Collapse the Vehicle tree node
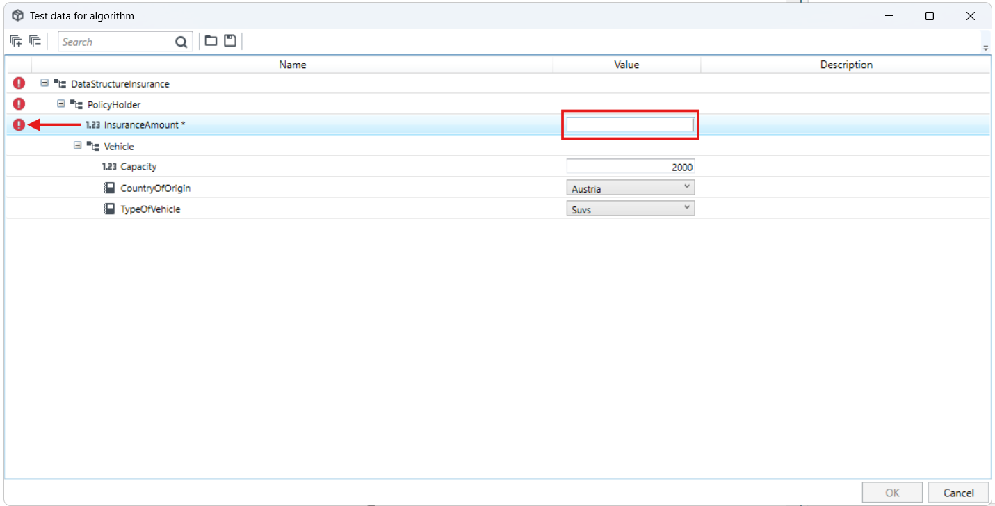This screenshot has width=995, height=506. click(78, 145)
